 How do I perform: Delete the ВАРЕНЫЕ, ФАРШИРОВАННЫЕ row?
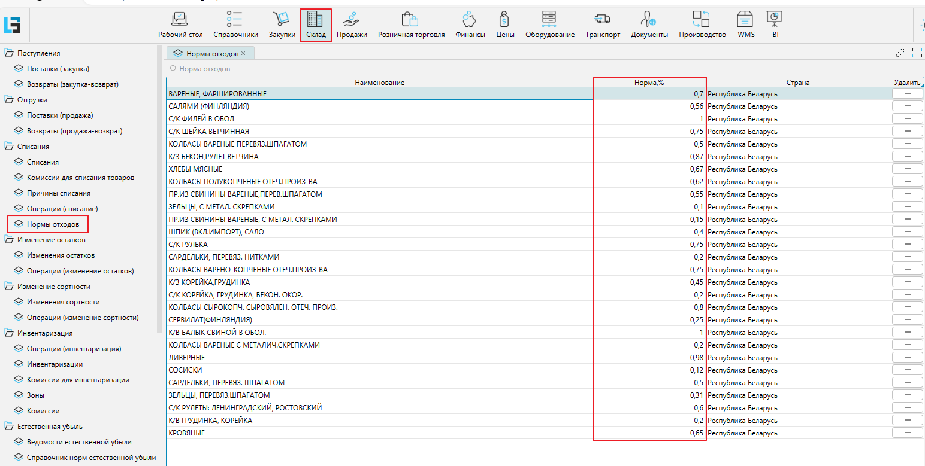[x=907, y=94]
